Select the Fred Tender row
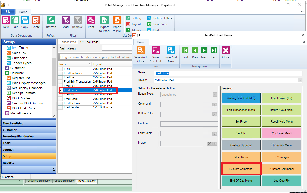Screen dimensions: 307x193 pyautogui.click(x=95, y=107)
